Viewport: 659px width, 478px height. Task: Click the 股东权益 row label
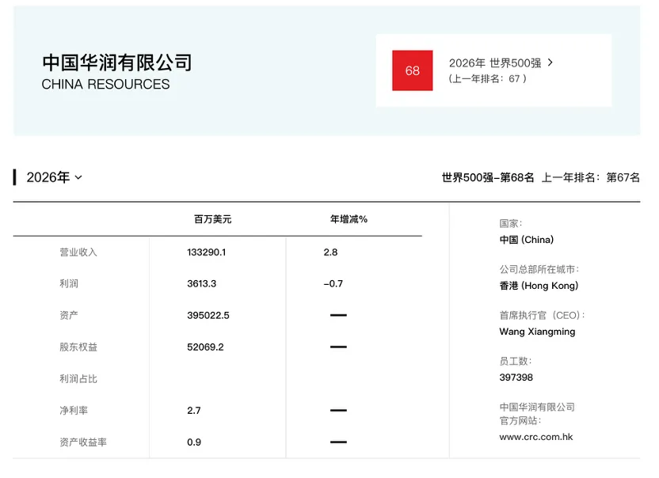78,347
